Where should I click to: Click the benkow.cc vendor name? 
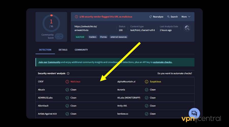(x=123, y=114)
